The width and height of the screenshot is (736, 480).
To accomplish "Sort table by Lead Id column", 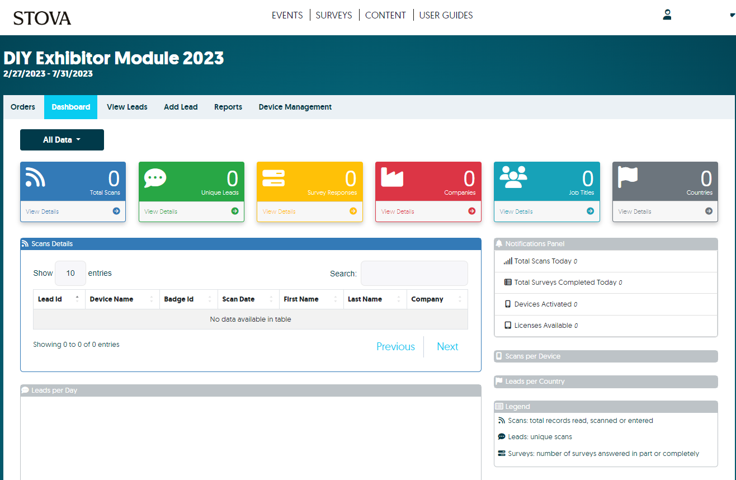I will coord(59,299).
